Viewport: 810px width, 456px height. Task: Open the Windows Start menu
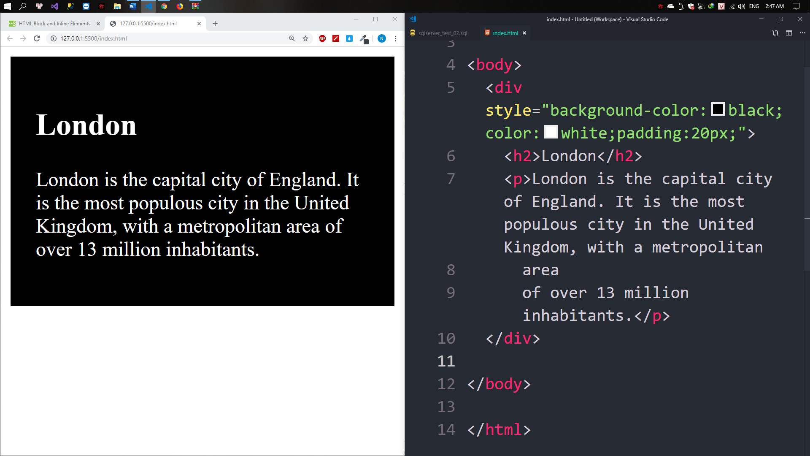click(x=7, y=6)
